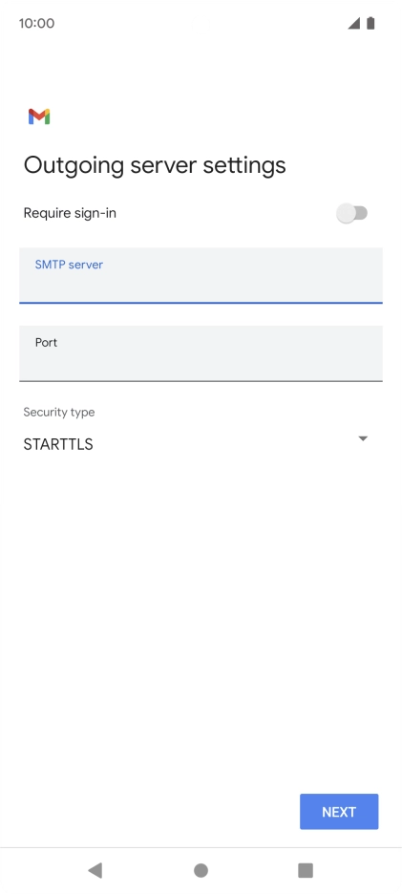402x894 pixels.
Task: Open recent apps with the square icon
Action: (306, 870)
